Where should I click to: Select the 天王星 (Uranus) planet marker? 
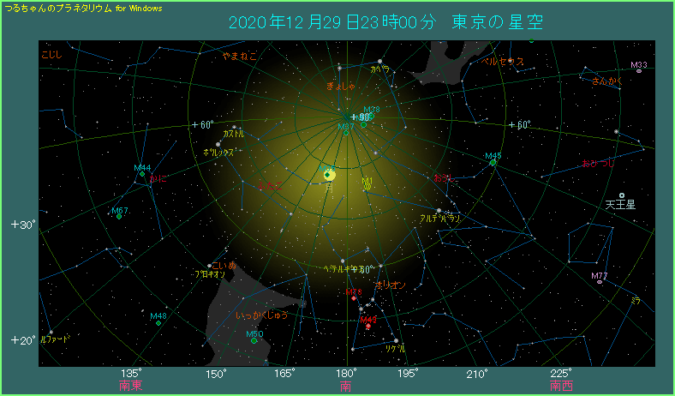(x=622, y=195)
